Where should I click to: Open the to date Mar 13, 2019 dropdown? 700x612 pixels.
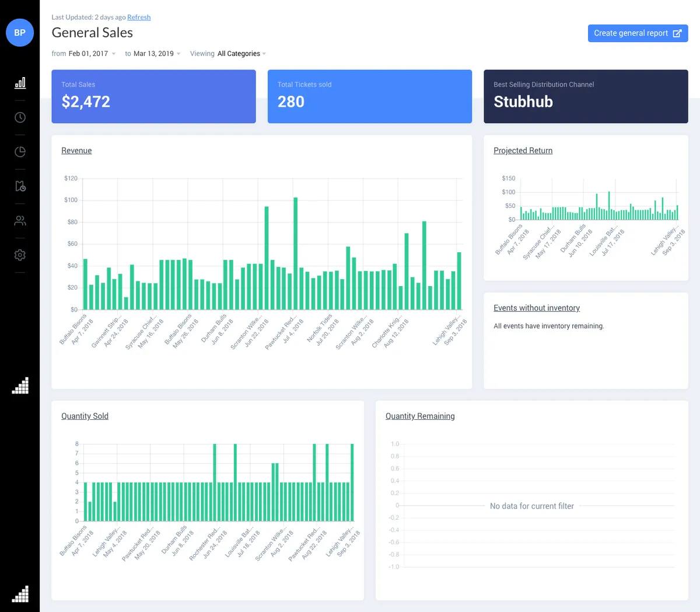coord(155,53)
